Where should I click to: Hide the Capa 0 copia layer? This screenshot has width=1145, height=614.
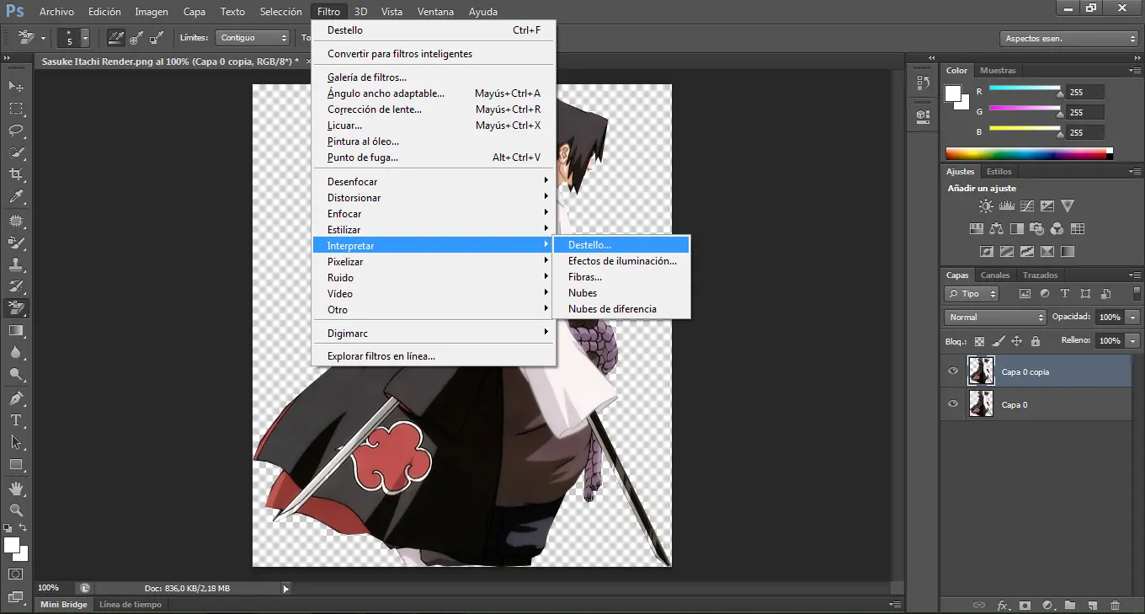coord(953,371)
